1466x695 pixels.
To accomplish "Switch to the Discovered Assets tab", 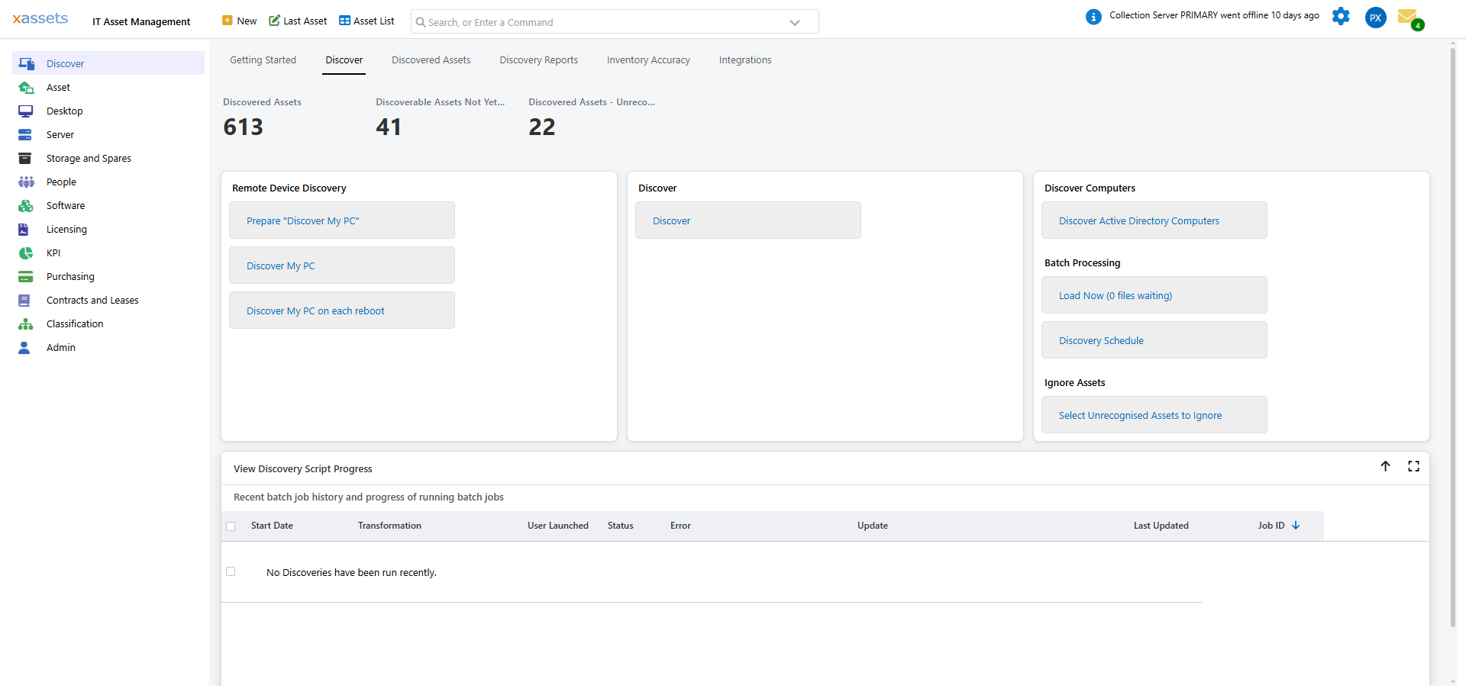I will 431,60.
